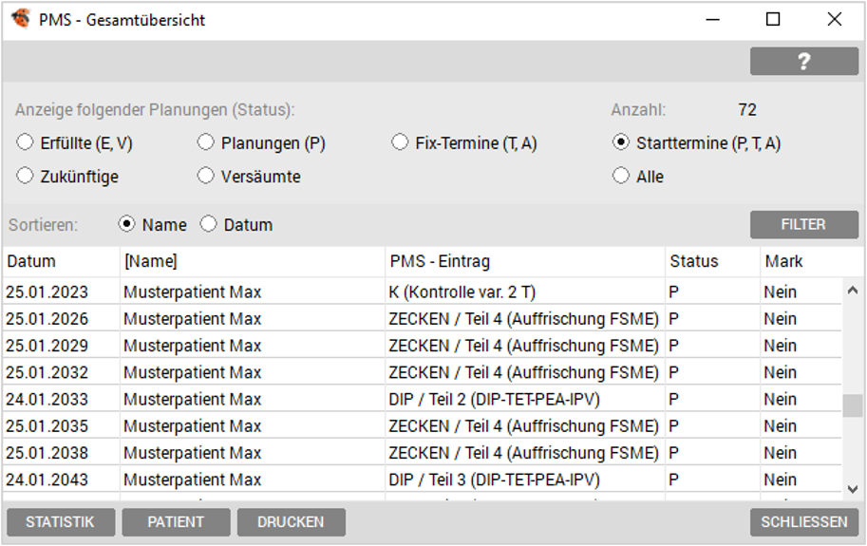Click the [Name] column header

coord(253,261)
